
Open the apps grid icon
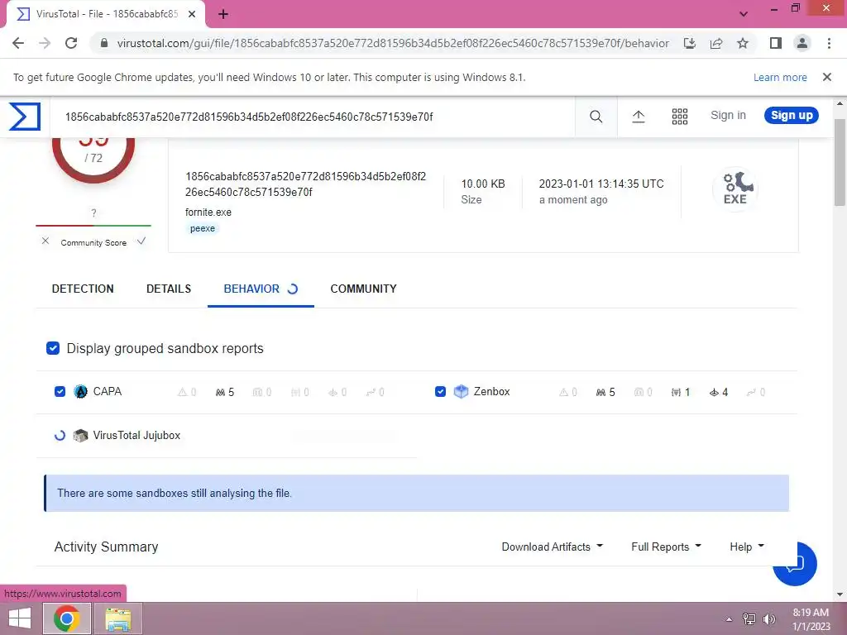pos(680,116)
